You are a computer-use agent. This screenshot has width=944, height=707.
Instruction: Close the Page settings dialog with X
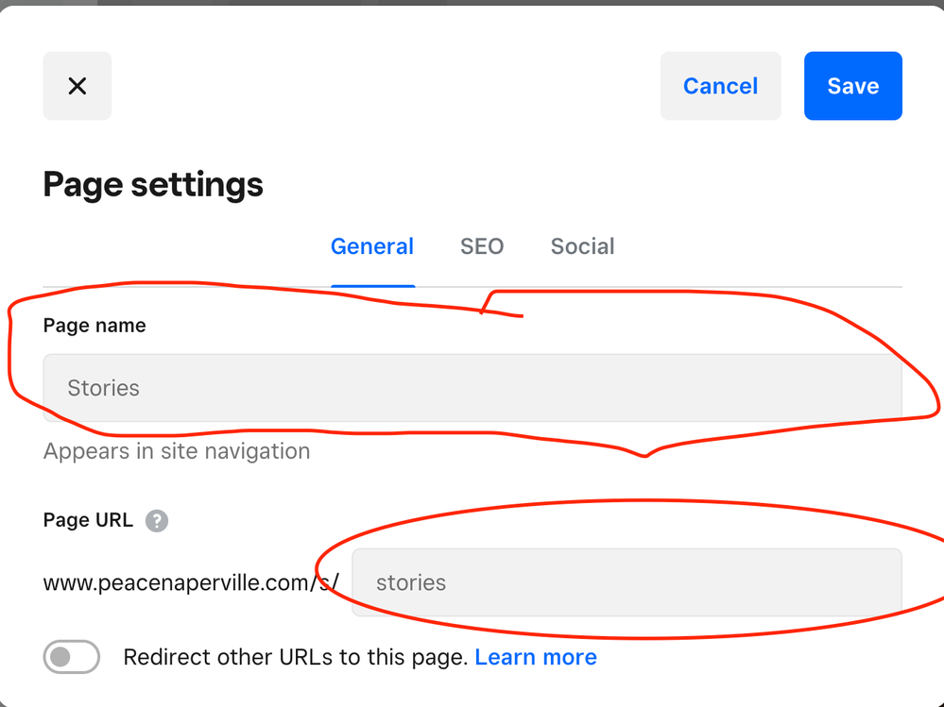click(77, 86)
